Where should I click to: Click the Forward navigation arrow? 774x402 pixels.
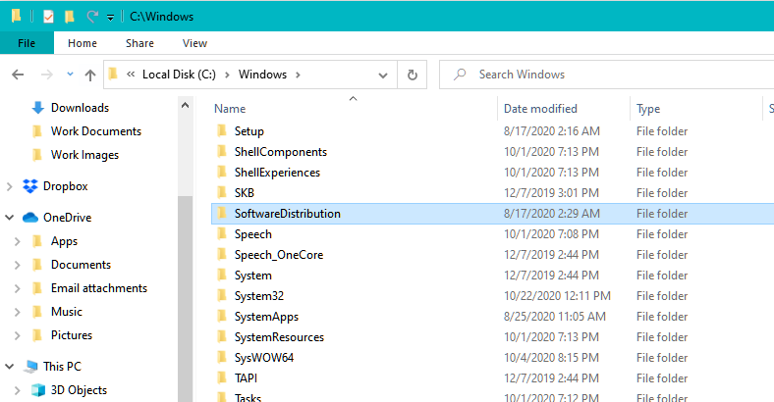tap(47, 75)
